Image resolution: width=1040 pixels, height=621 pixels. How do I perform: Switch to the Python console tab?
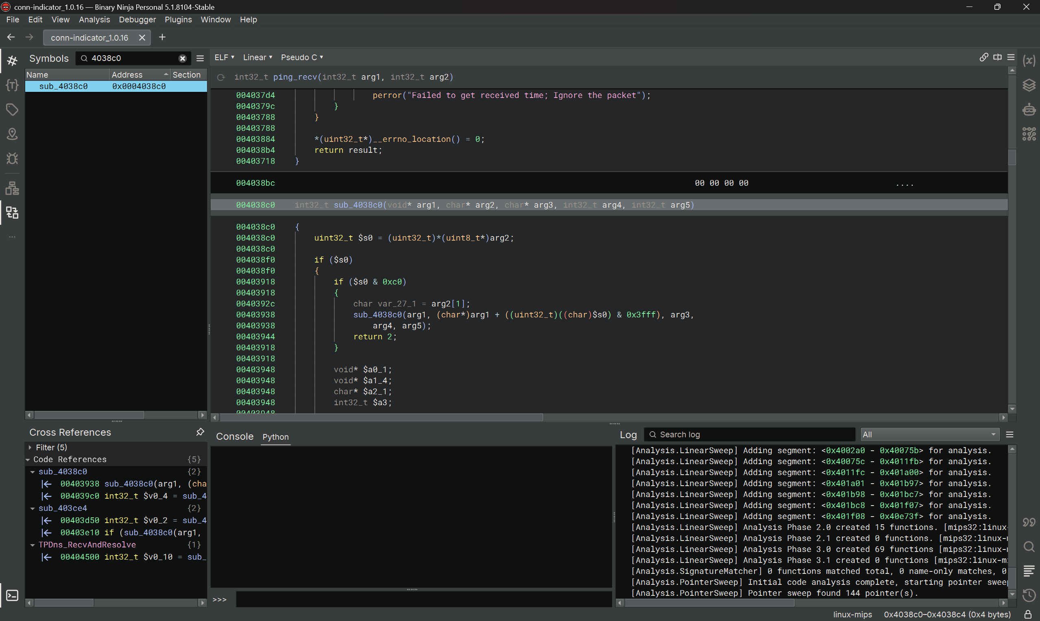pos(275,437)
